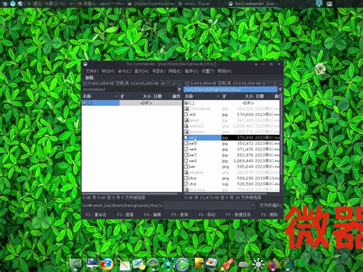
Task: Click the left panel path /root/veket/
Action: pos(129,89)
